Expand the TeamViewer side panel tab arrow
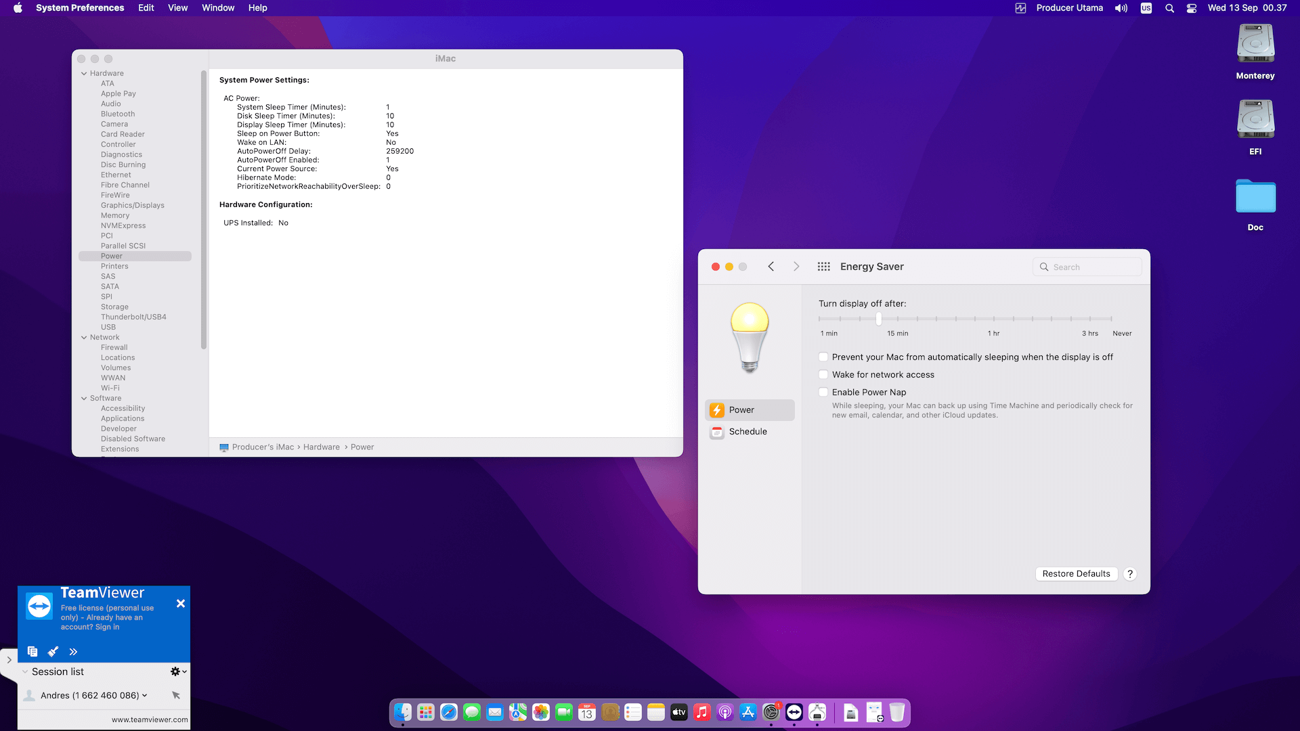1300x731 pixels. click(9, 659)
